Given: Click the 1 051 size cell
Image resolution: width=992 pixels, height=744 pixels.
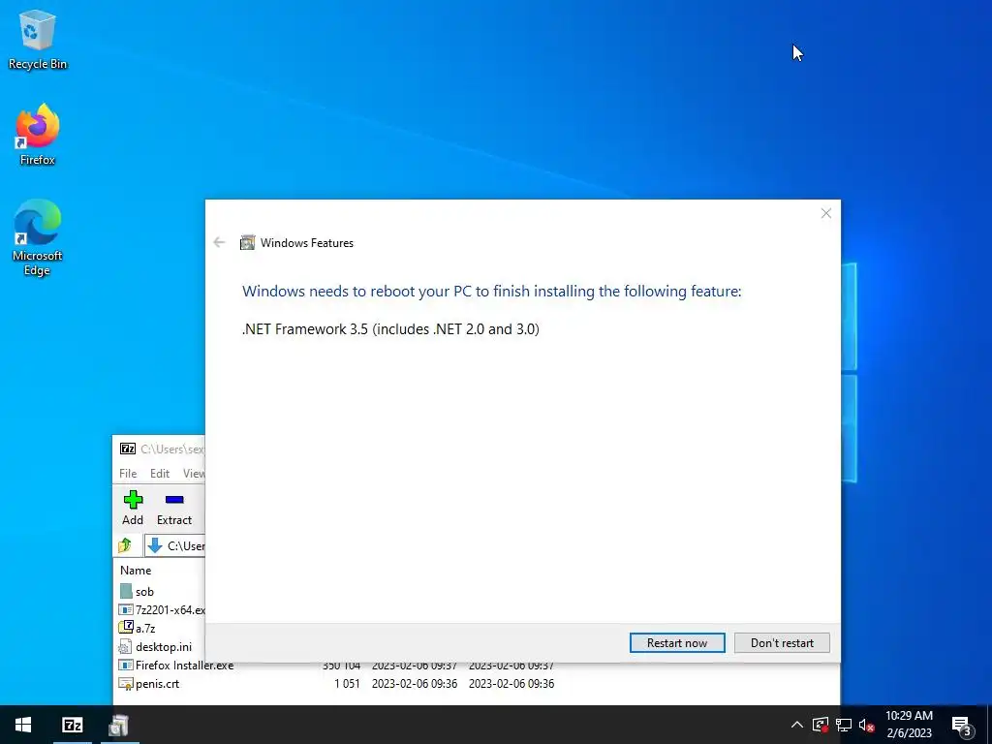Looking at the screenshot, I should tap(347, 684).
